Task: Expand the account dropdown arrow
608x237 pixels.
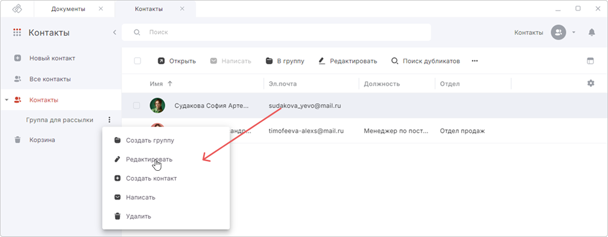Action: [x=574, y=32]
